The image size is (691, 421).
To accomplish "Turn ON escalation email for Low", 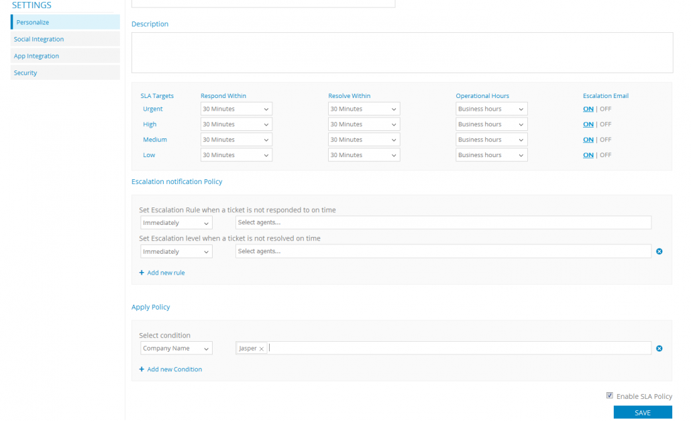I will click(x=588, y=155).
